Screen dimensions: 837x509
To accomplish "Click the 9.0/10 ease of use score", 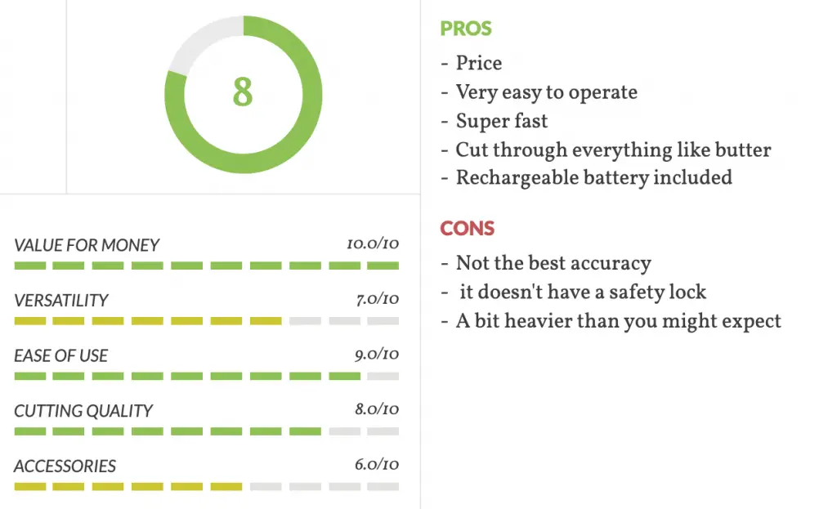I will (x=377, y=355).
